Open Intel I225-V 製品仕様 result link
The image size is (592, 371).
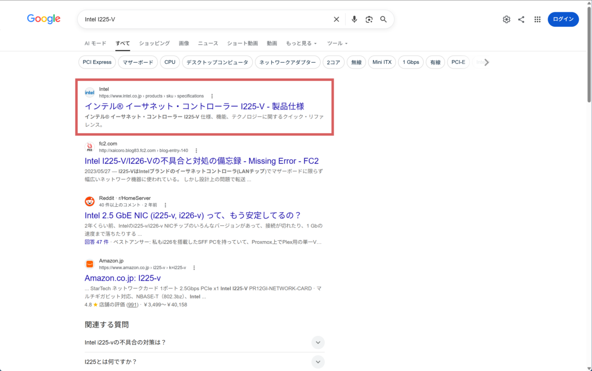click(x=194, y=106)
